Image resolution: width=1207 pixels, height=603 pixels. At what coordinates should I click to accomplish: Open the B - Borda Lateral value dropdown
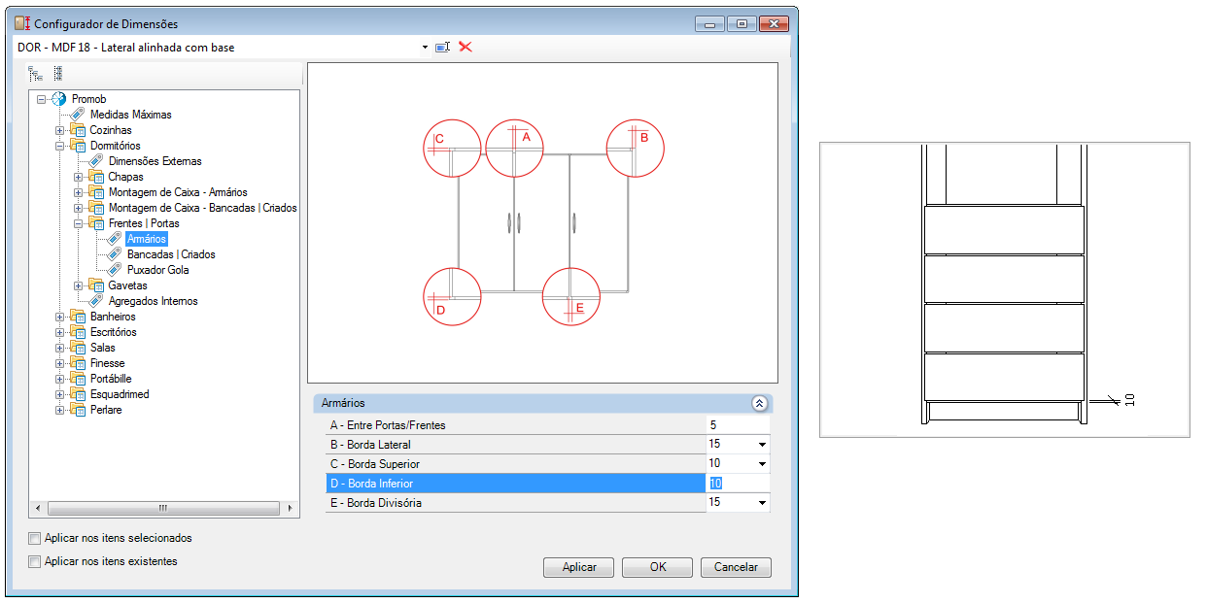[x=762, y=445]
